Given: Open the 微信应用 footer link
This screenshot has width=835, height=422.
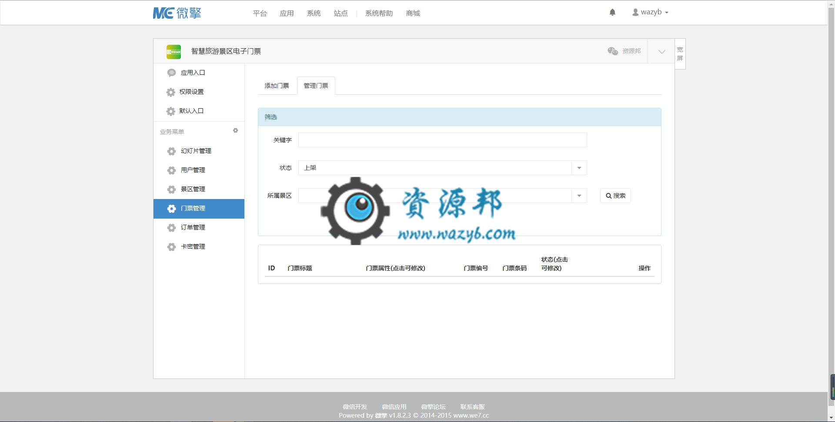Looking at the screenshot, I should click(394, 407).
